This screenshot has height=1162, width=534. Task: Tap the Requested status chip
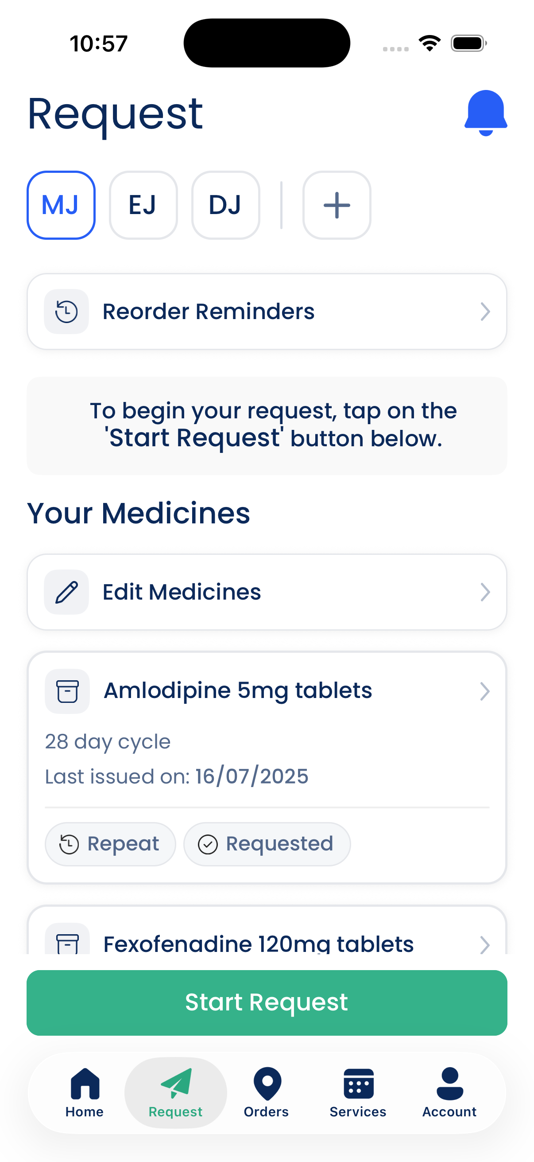(x=267, y=844)
